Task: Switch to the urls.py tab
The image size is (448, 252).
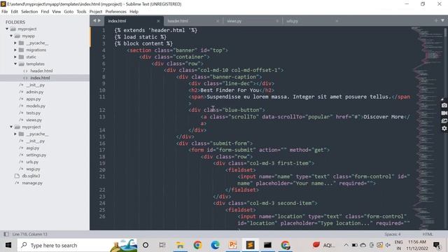Action: pos(292,21)
